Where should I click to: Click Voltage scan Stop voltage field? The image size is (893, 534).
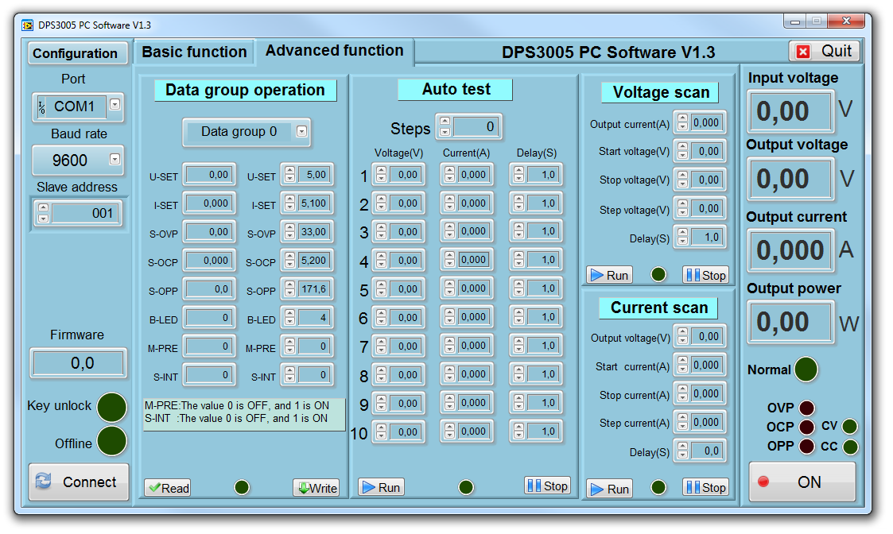[708, 180]
